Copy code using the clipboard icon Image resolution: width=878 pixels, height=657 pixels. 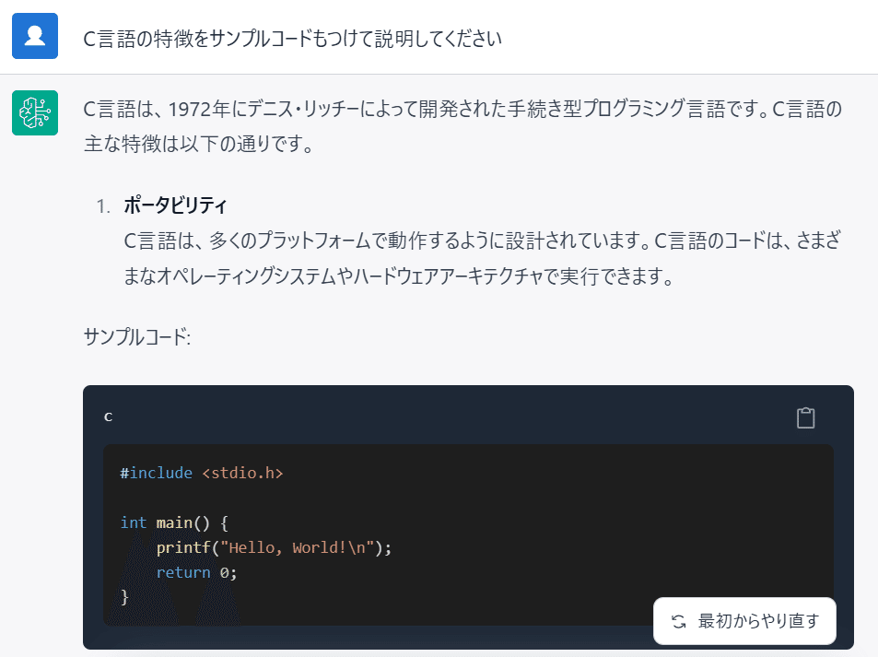805,417
